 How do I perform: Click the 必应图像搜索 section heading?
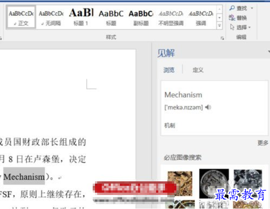pos(183,157)
